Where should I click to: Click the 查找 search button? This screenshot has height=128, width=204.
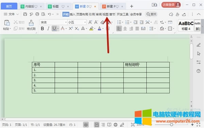pos(152,14)
